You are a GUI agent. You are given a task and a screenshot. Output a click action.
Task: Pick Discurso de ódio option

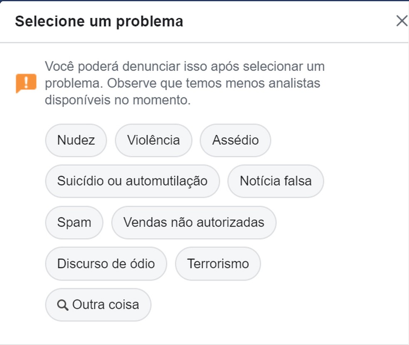click(106, 264)
